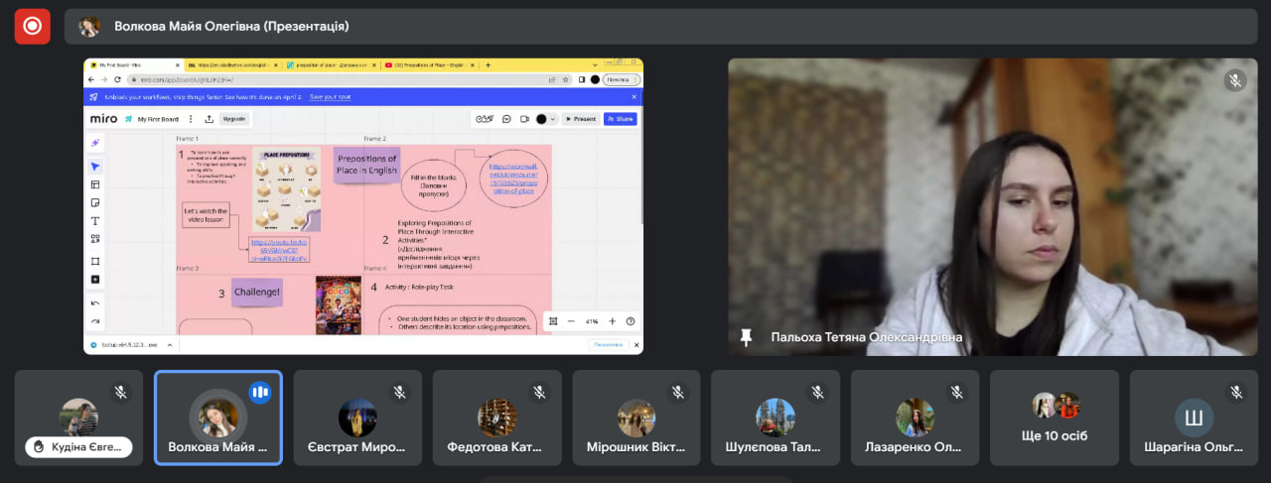This screenshot has width=1271, height=483.
Task: Open Miro comments icon
Action: click(506, 119)
